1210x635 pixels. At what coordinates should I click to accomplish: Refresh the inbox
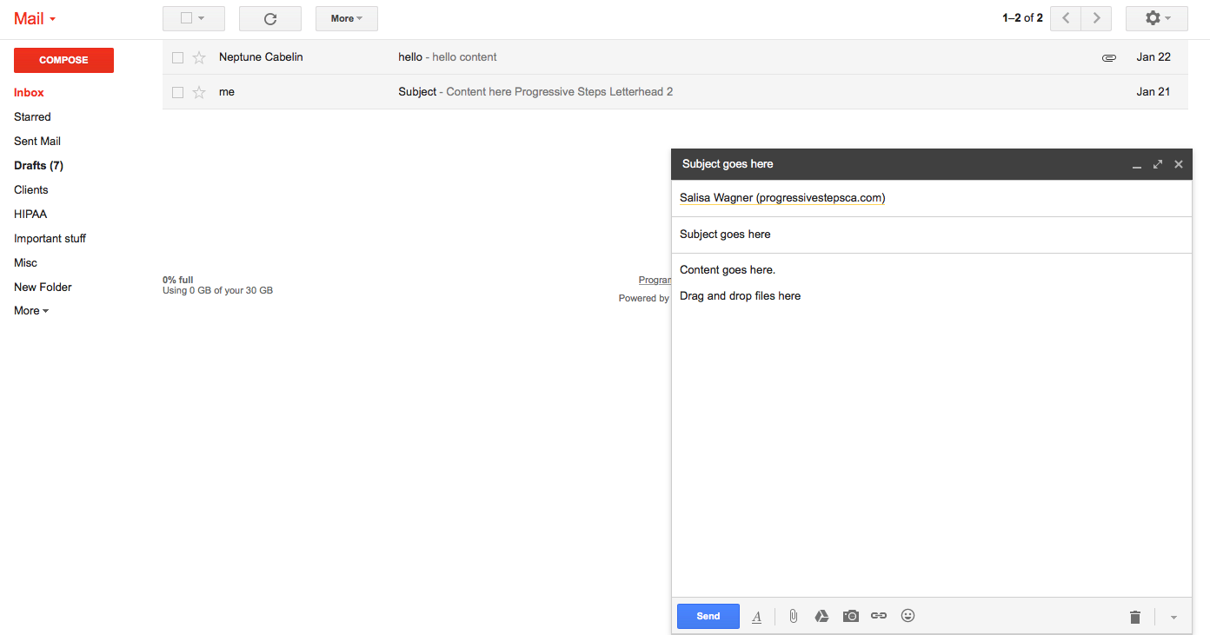click(269, 18)
